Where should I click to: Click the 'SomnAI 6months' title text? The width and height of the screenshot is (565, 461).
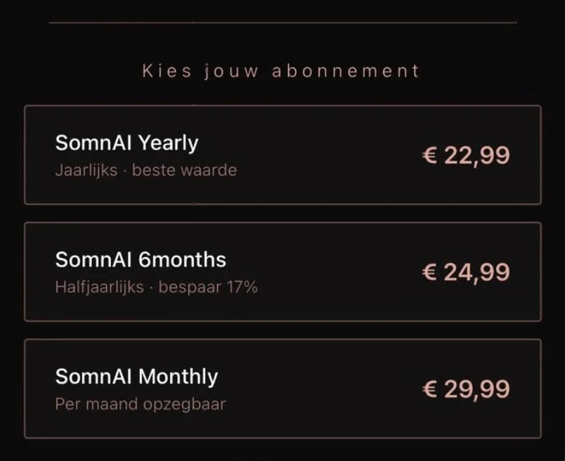click(141, 259)
